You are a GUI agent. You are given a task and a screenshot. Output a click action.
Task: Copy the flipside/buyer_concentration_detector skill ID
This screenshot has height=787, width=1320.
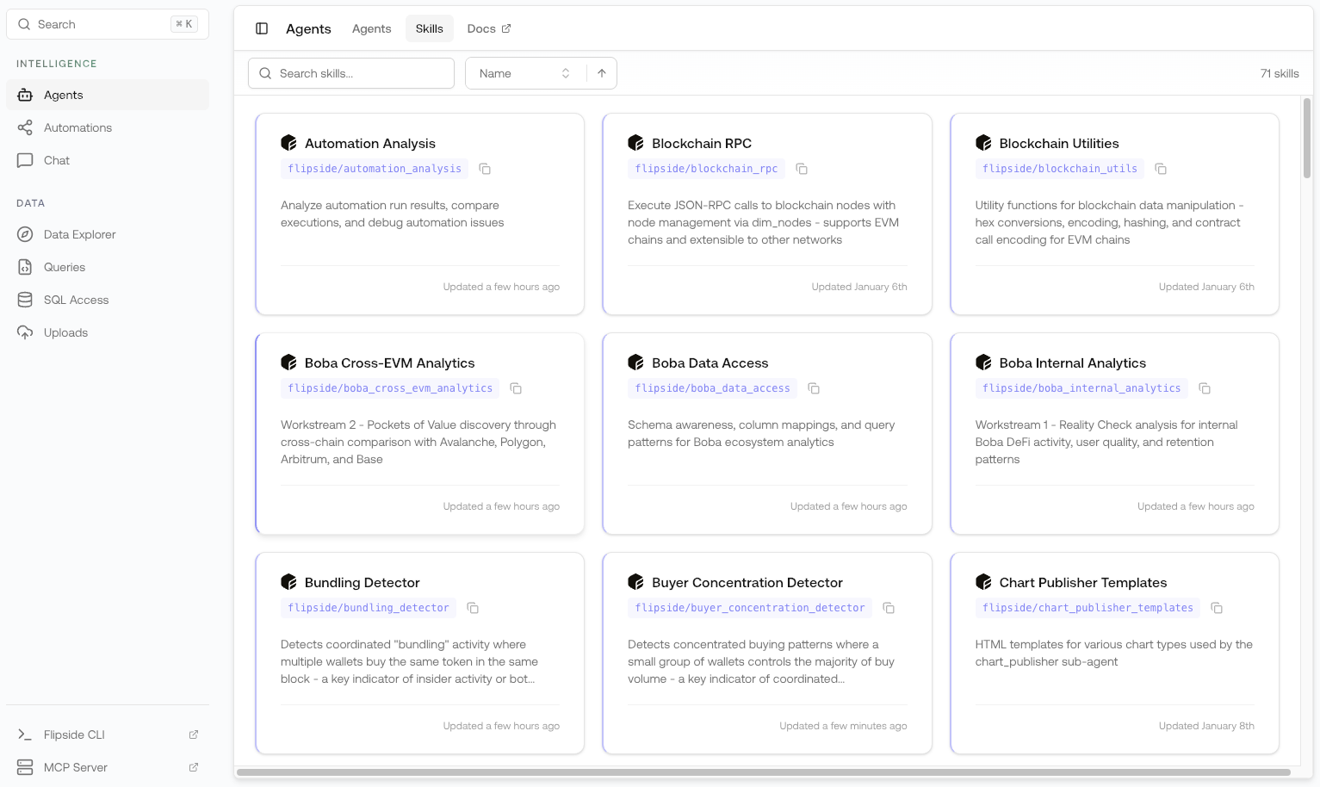click(x=889, y=608)
